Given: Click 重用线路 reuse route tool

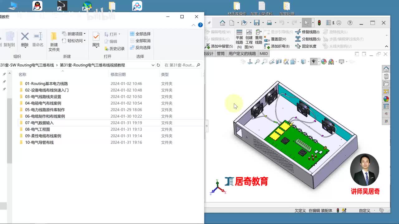Looking at the screenshot, I should [259, 37].
